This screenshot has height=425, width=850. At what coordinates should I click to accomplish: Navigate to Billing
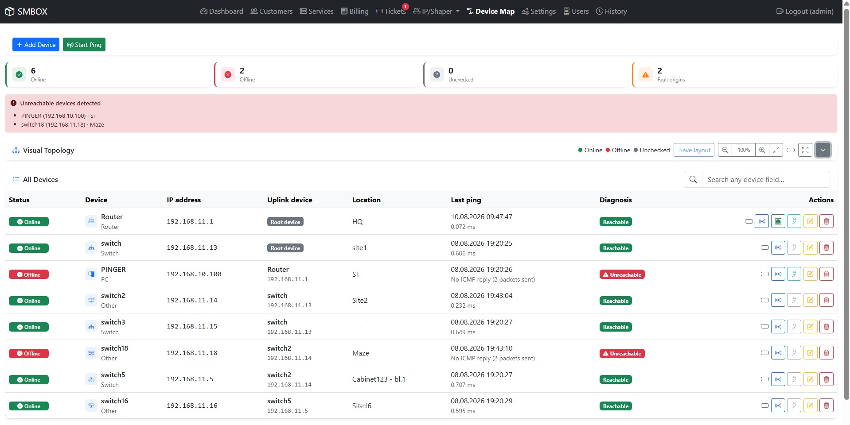(x=355, y=12)
